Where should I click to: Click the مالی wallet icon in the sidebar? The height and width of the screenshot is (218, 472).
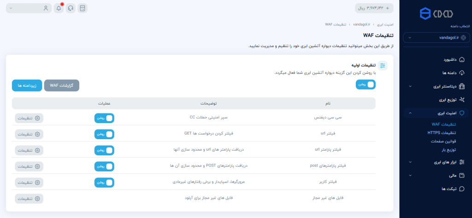pyautogui.click(x=462, y=175)
